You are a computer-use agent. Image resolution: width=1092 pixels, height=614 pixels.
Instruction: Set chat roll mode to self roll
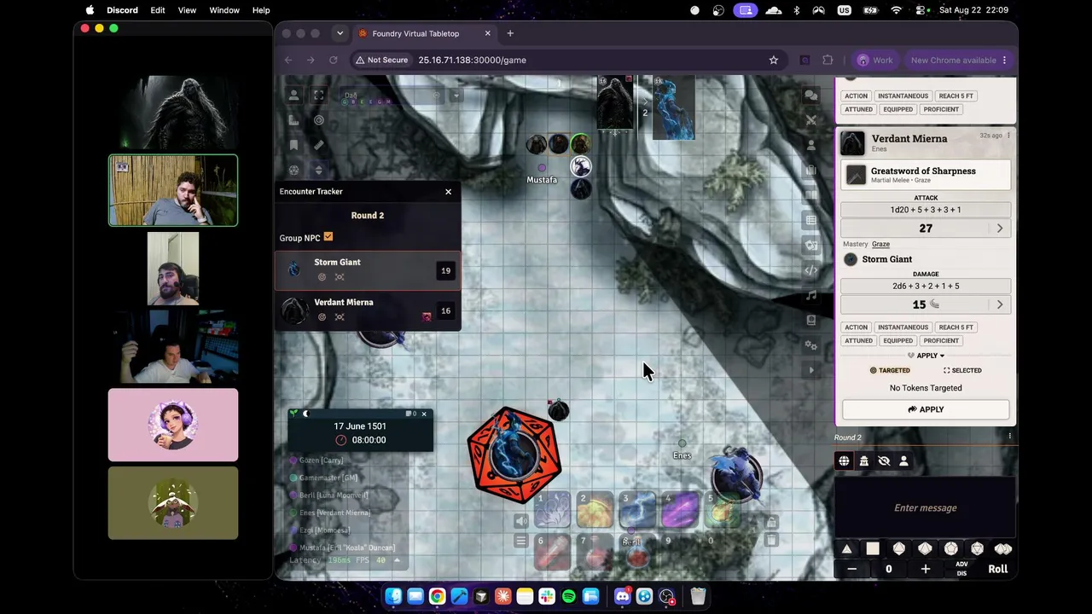point(903,461)
